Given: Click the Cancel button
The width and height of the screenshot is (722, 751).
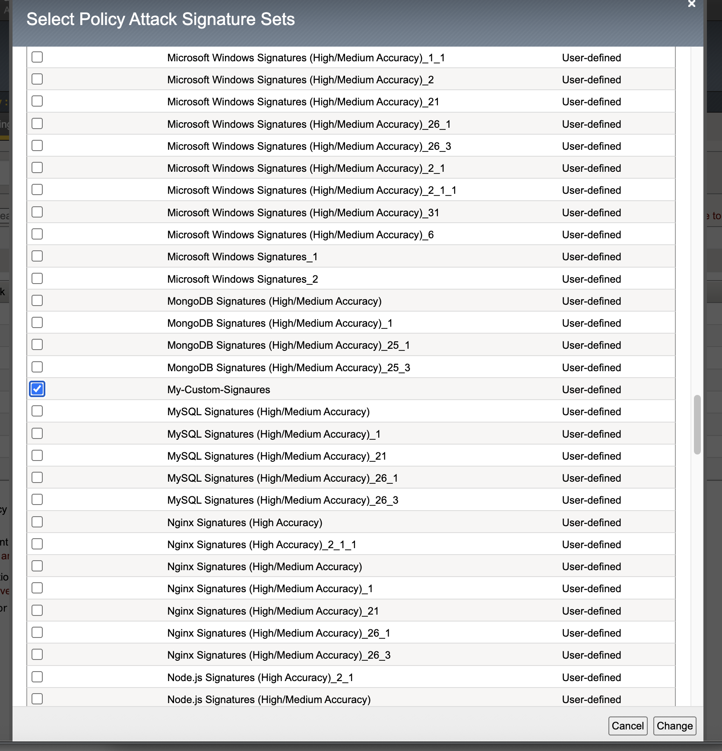Looking at the screenshot, I should (x=627, y=726).
